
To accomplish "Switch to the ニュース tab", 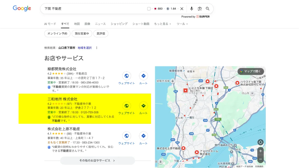I will 100,24.
